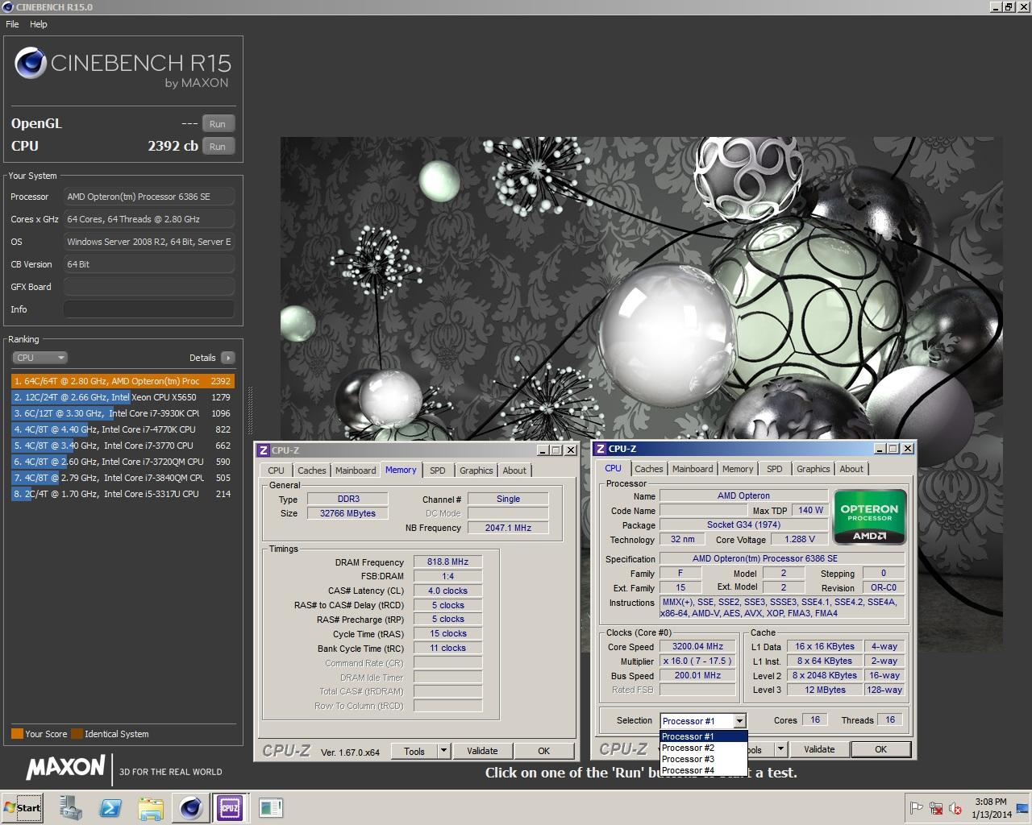Switch to Caches tab in right CPU-Z window
This screenshot has width=1032, height=825.
point(648,469)
